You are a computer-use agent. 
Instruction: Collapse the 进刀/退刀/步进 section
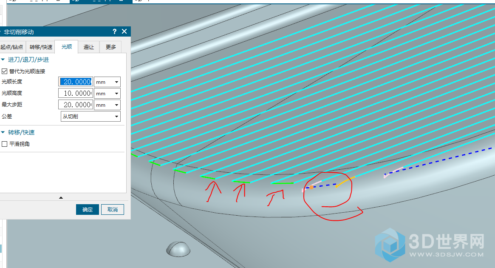3,60
